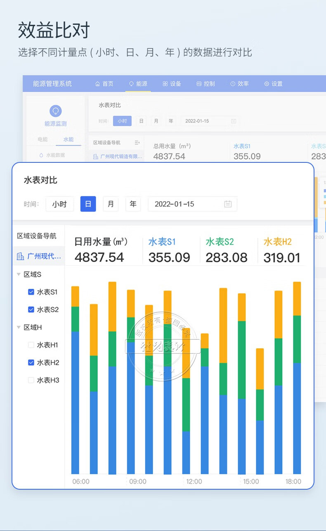Screen dimensions: 326x531
Task: Uncheck the 水表H2 checkbox
Action: [31, 362]
